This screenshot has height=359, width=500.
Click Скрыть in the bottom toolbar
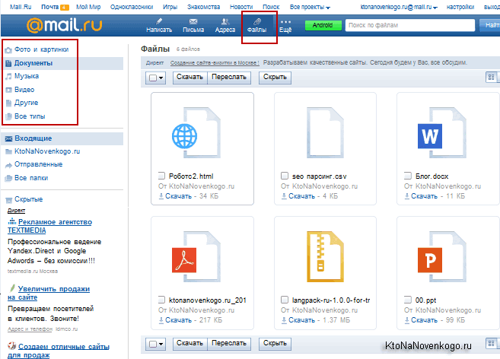click(275, 343)
